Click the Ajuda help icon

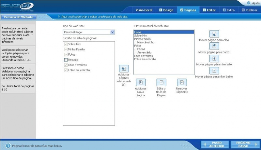tap(249, 3)
